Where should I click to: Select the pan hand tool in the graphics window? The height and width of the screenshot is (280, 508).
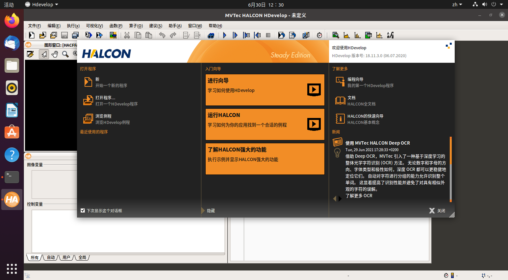(x=54, y=54)
